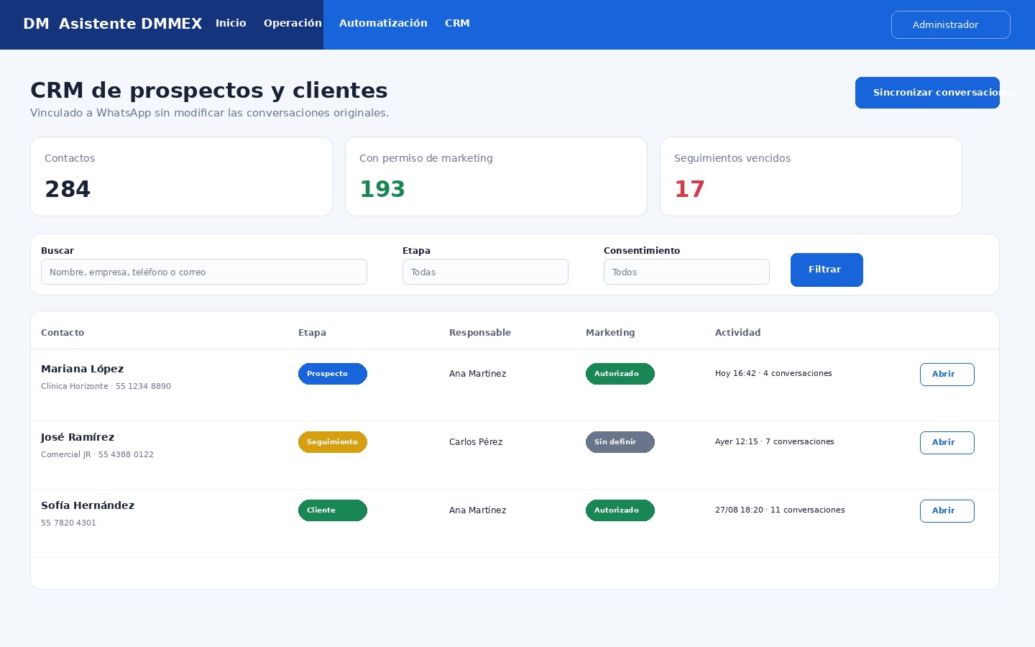Click the Seguimientos vencidos card

pyautogui.click(x=811, y=176)
